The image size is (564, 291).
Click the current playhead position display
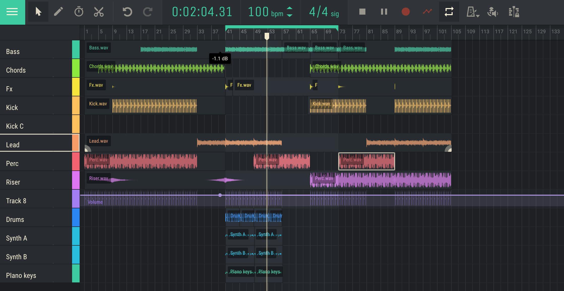coord(202,11)
